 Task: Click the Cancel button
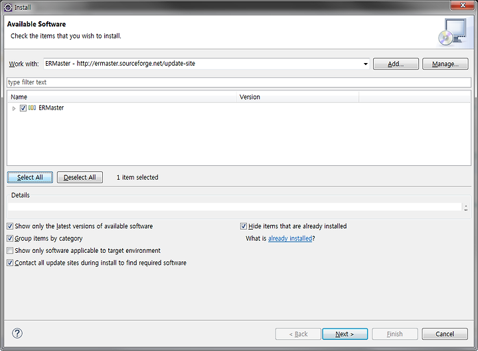click(445, 334)
